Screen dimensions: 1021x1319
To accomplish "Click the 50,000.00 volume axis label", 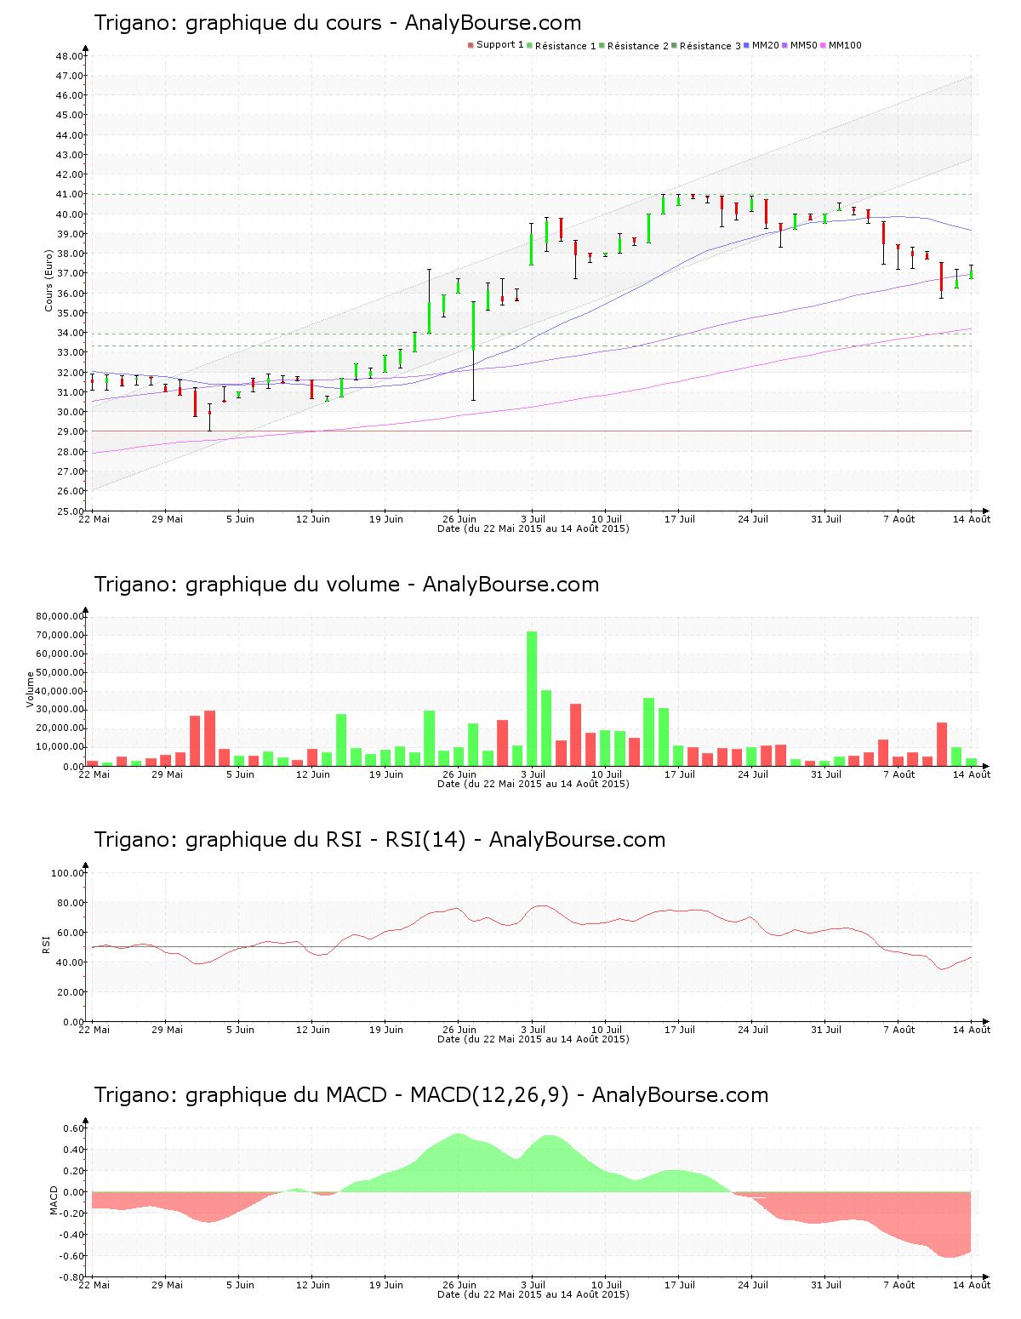I will click(x=60, y=672).
